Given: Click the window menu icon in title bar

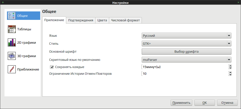Looking at the screenshot, I should click(2, 2).
